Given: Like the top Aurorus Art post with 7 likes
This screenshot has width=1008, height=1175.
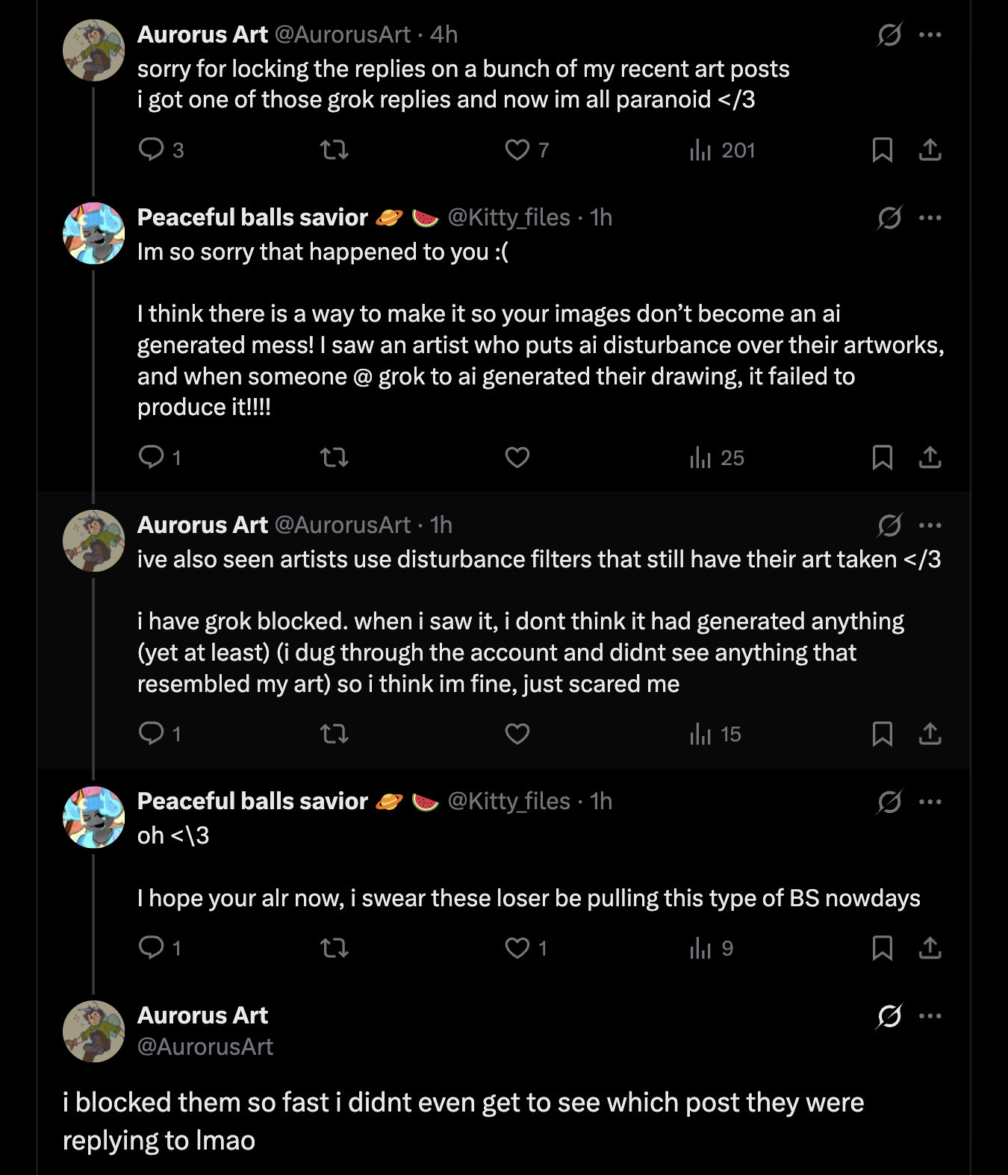Looking at the screenshot, I should click(517, 150).
